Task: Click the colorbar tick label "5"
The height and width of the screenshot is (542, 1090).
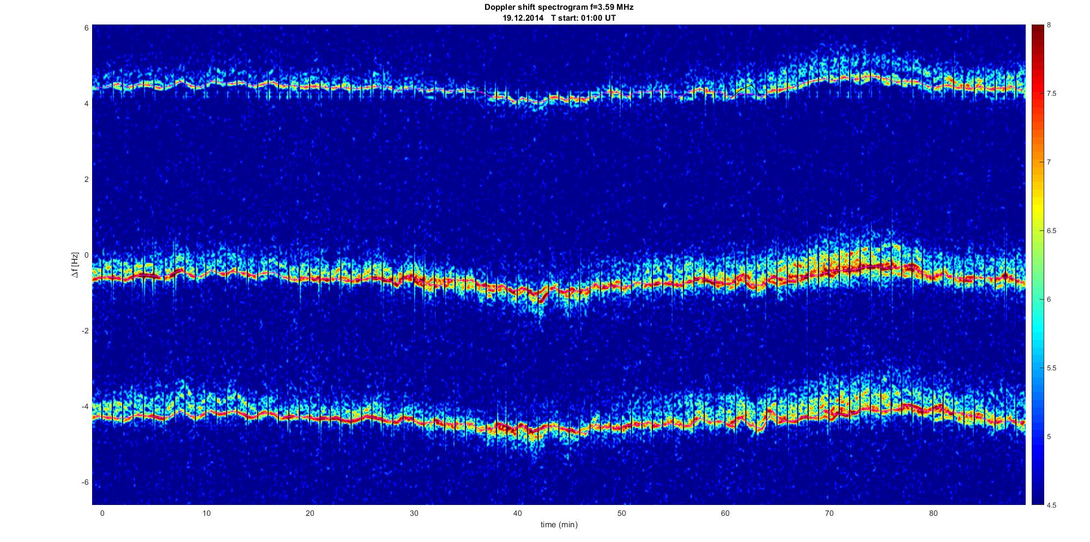Action: click(x=1049, y=437)
